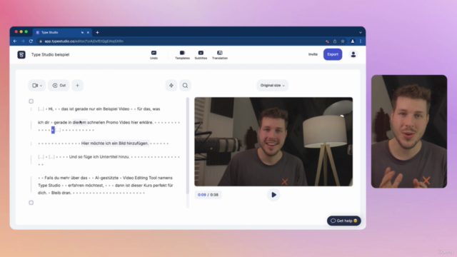Viewport: 457px width, 257px height.
Task: Click the highlighted blue marker in transcript
Action: pos(53,130)
